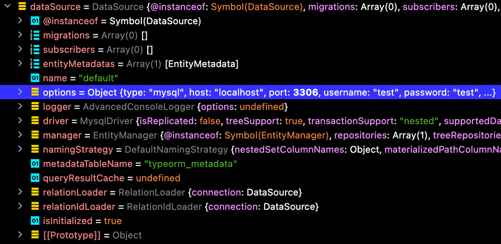This screenshot has height=244, width=501.
Task: Click the primitive badge next to metadataTableName
Action: pos(35,163)
